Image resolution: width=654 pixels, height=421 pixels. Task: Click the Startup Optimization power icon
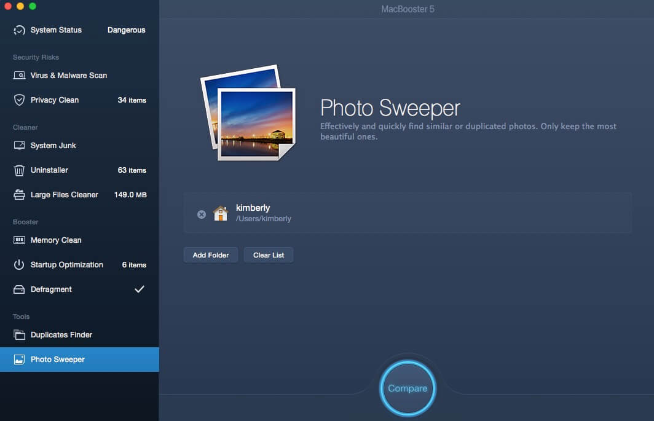[x=19, y=265]
